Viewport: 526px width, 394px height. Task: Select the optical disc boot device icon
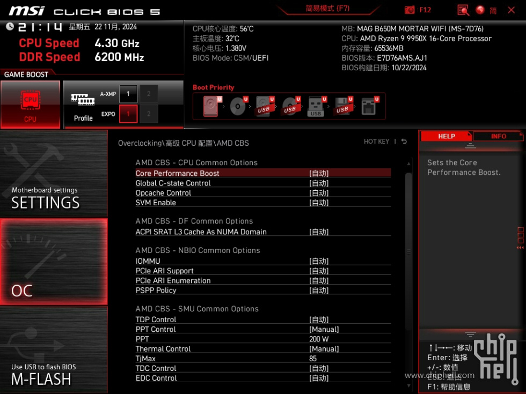tap(238, 106)
